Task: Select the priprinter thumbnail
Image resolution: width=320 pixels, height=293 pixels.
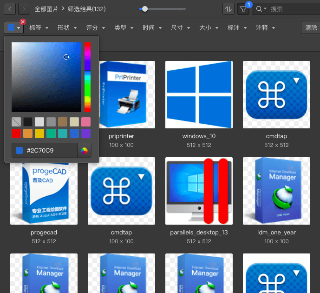Action: [x=127, y=94]
